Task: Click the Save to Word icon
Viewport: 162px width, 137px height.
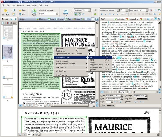Action: [x=65, y=12]
